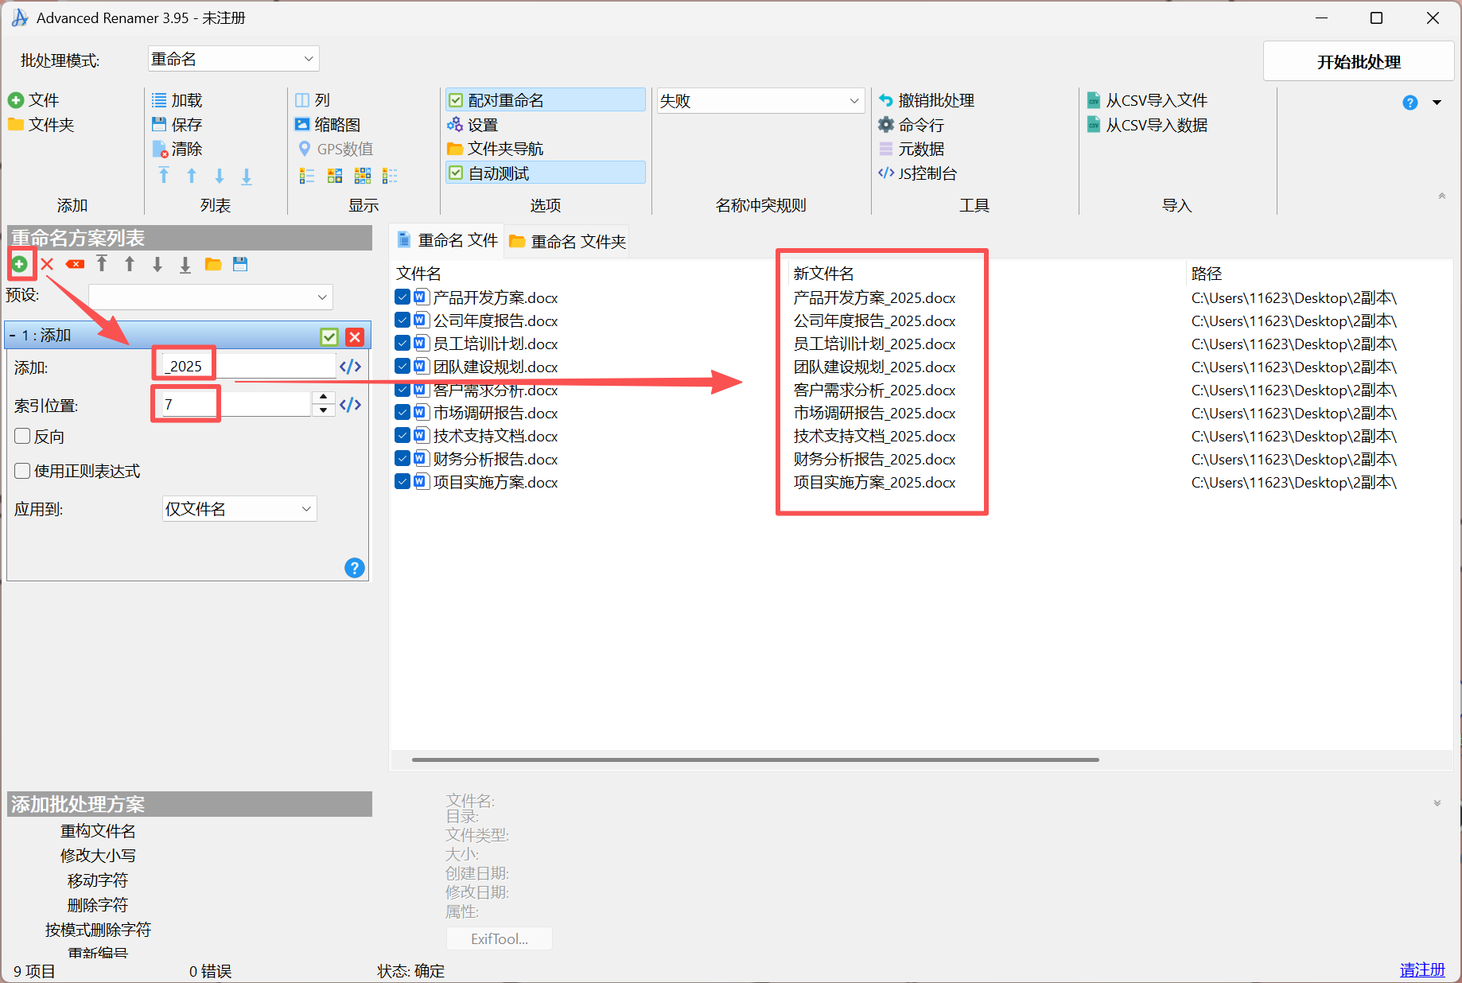Click 从CSV导入文件
The image size is (1462, 983).
click(1147, 100)
